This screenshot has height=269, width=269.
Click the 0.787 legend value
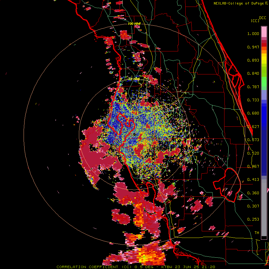tap(253, 87)
